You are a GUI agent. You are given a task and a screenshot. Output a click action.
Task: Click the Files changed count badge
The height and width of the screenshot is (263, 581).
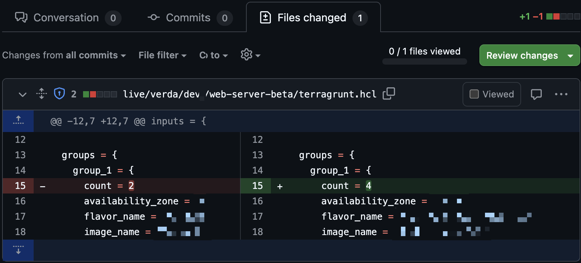(360, 18)
